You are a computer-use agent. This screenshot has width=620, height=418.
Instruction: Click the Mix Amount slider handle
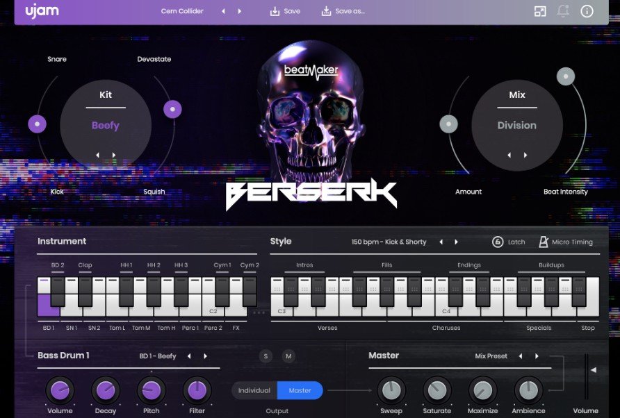449,124
